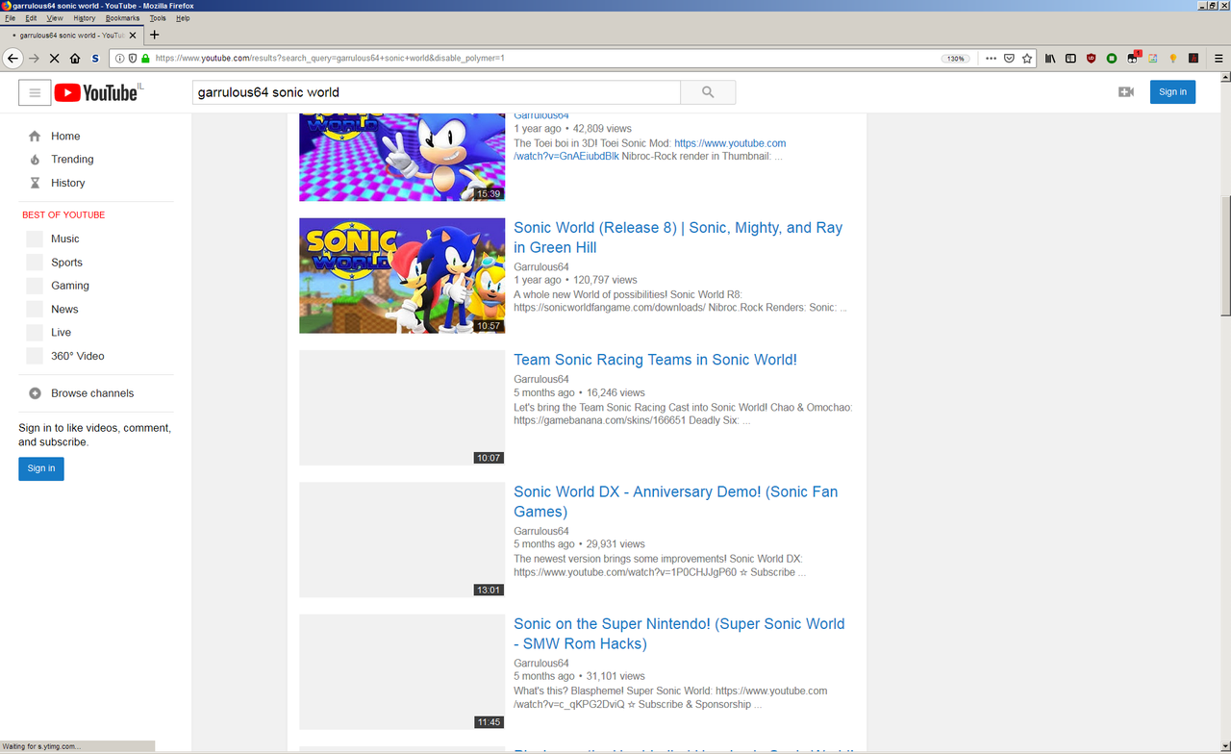Open Tampermonkey icon with red badge
Viewport: 1231px width, 754px height.
pyautogui.click(x=1133, y=59)
